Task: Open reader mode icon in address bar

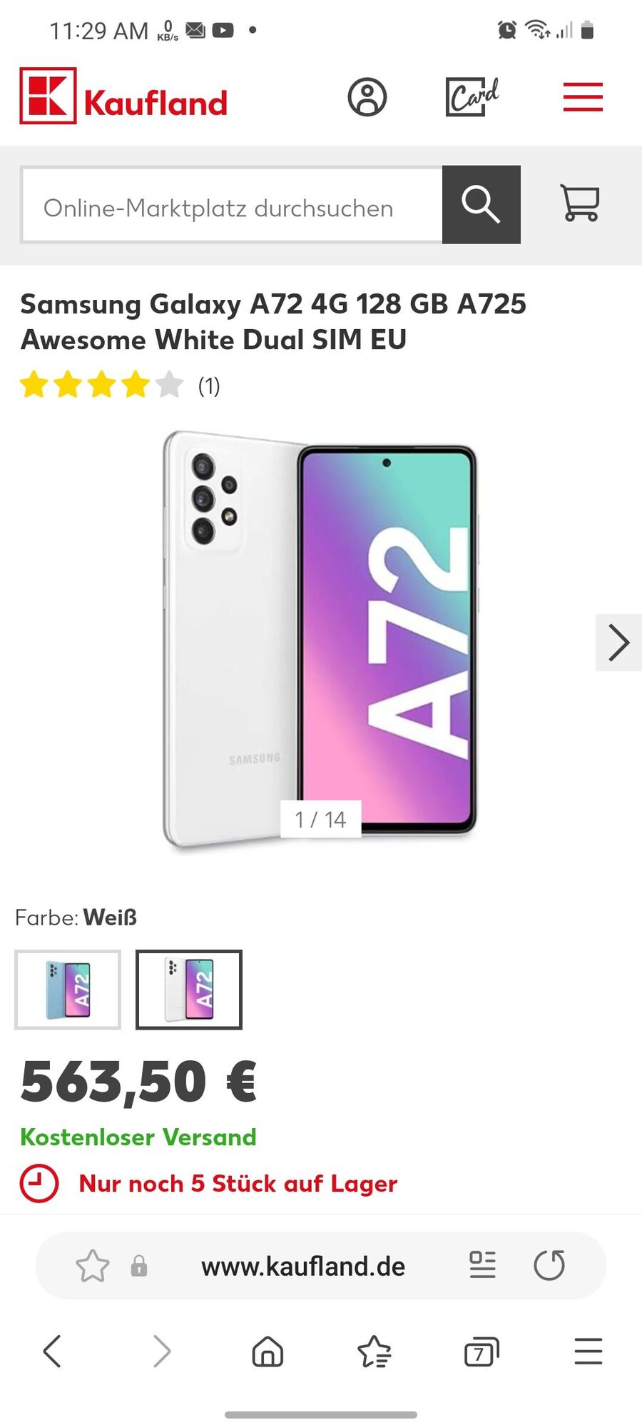Action: tap(483, 1265)
